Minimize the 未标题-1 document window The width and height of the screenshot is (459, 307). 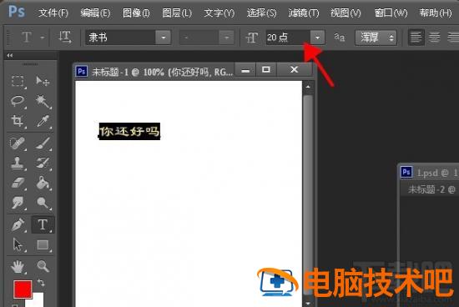(x=245, y=69)
